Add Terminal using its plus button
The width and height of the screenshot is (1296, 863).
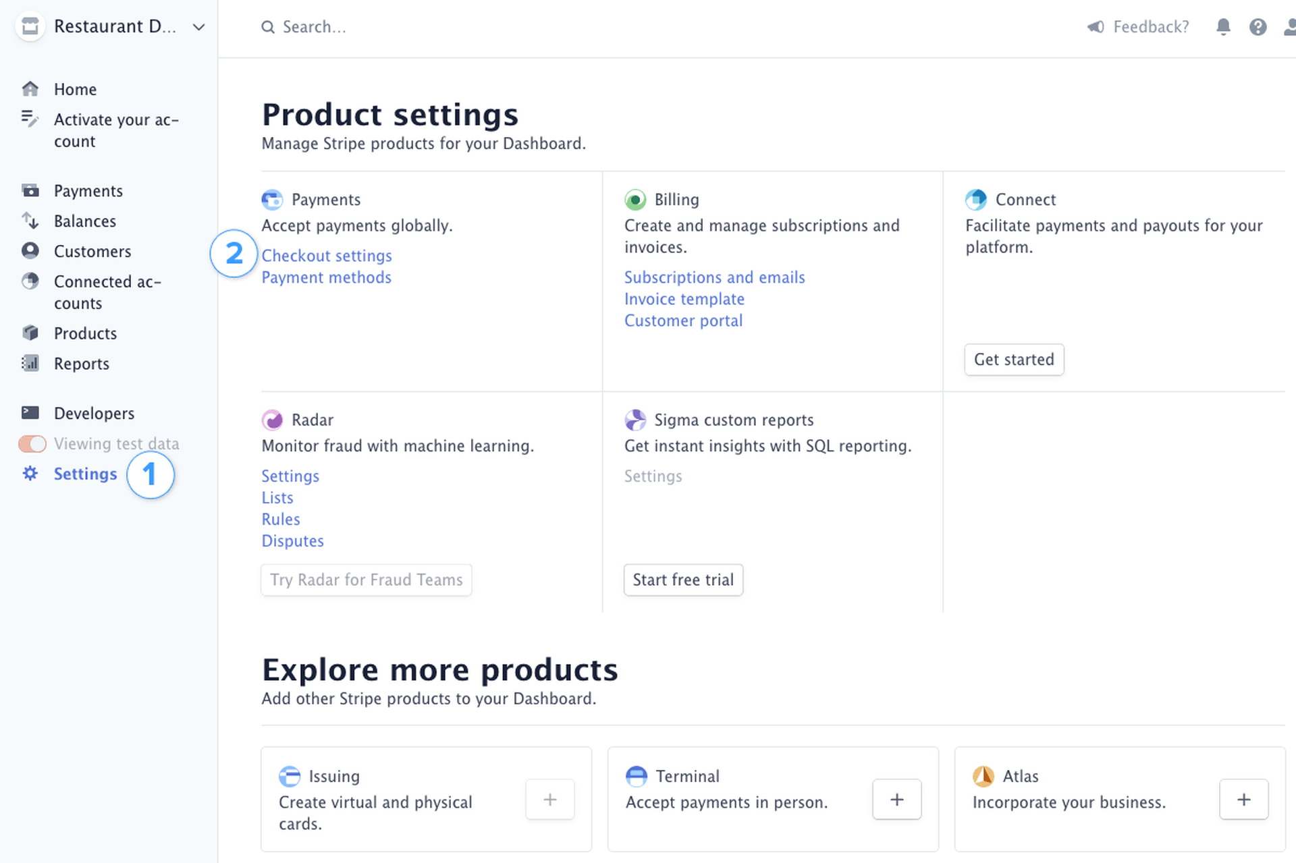(x=896, y=800)
